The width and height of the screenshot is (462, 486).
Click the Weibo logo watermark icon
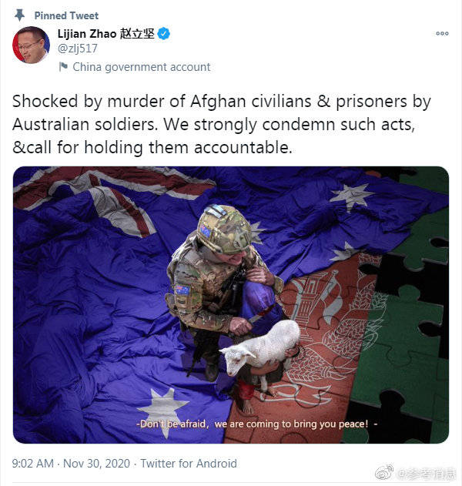click(385, 473)
